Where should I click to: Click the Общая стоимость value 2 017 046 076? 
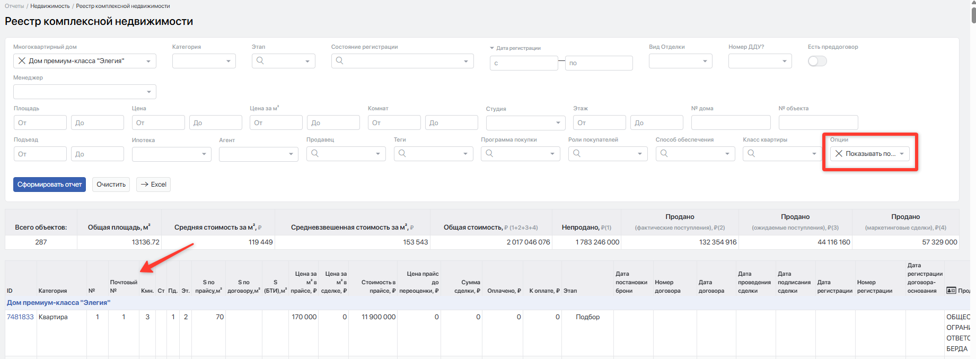528,242
